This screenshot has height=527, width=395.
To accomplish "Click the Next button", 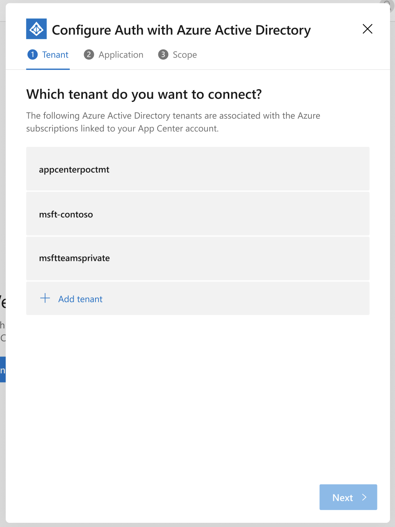I will tap(348, 497).
